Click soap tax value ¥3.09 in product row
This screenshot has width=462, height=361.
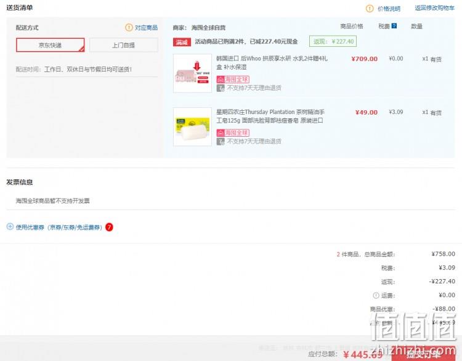(395, 112)
